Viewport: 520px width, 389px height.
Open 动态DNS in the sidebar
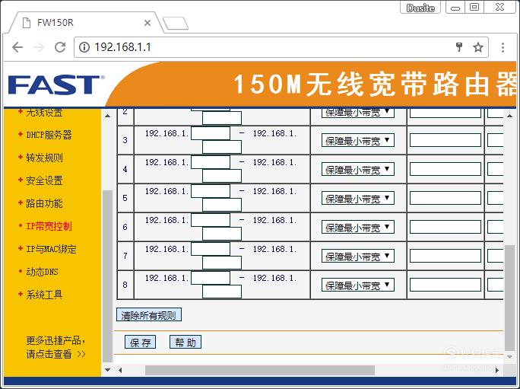42,272
